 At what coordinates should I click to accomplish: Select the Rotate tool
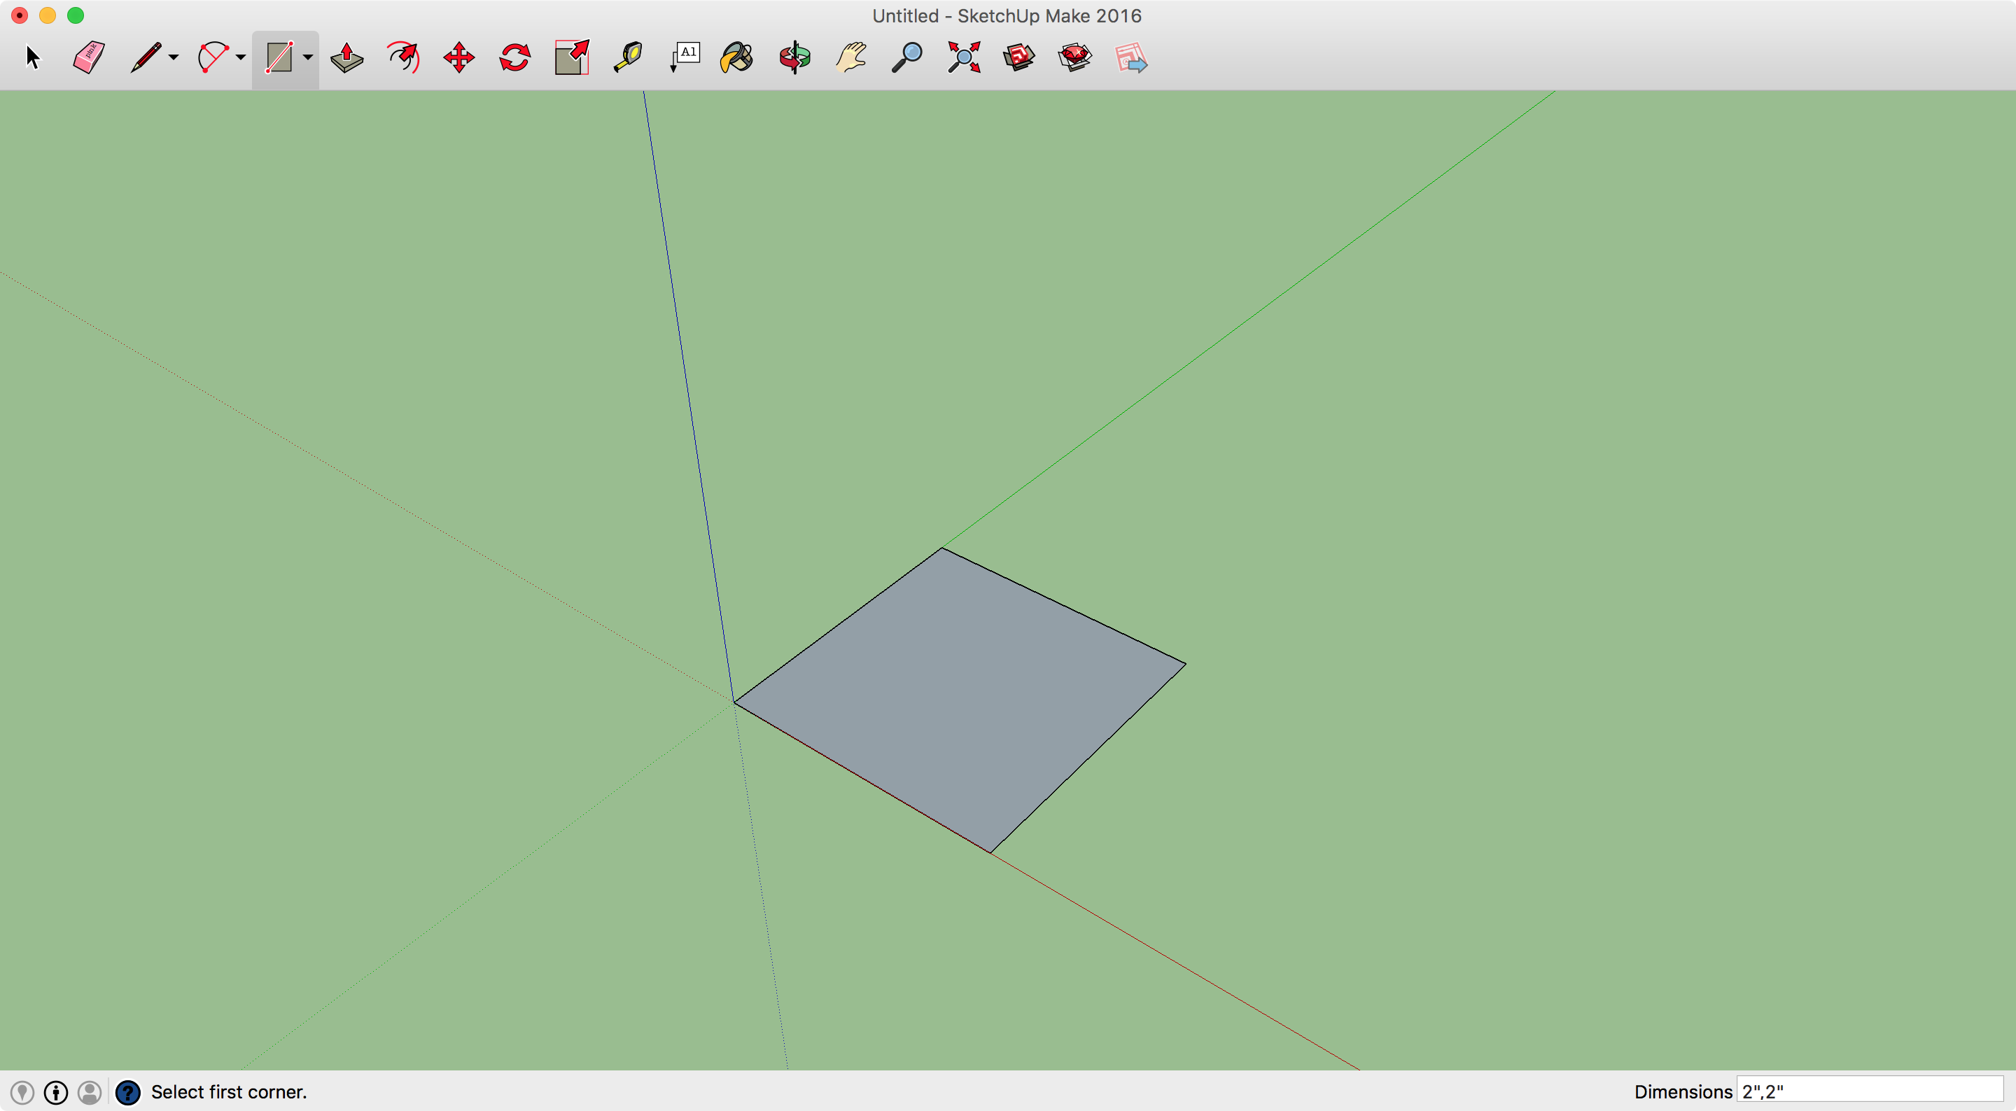click(x=515, y=58)
